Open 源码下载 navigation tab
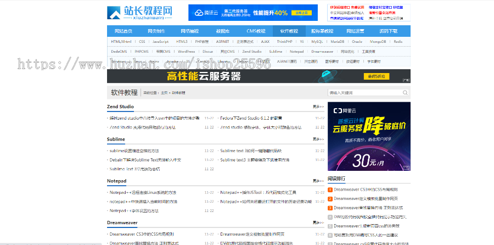This screenshot has width=494, height=245. click(389, 31)
